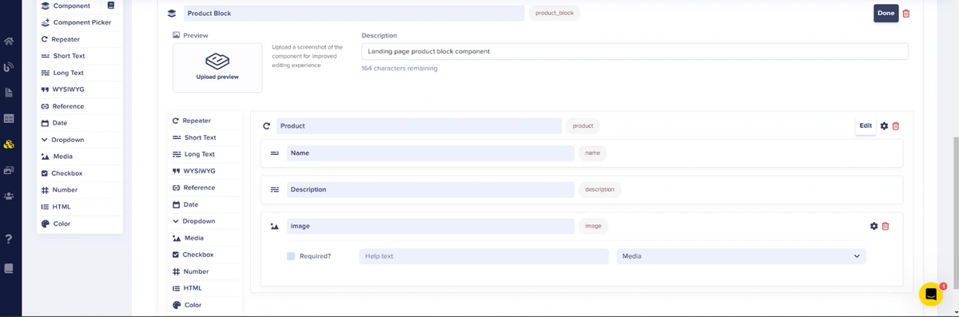Click the question mark help icon
This screenshot has height=317, width=959.
pyautogui.click(x=9, y=239)
